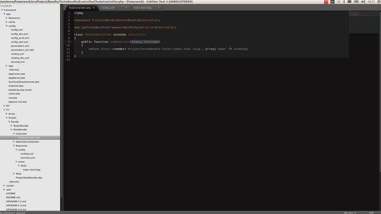This screenshot has height=214, width=381.
Task: Collapse the views folder
Action: click(16, 162)
